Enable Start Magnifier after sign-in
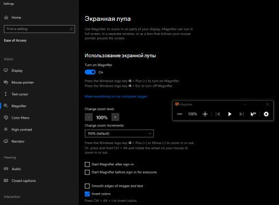The height and width of the screenshot is (205, 279). click(87, 164)
